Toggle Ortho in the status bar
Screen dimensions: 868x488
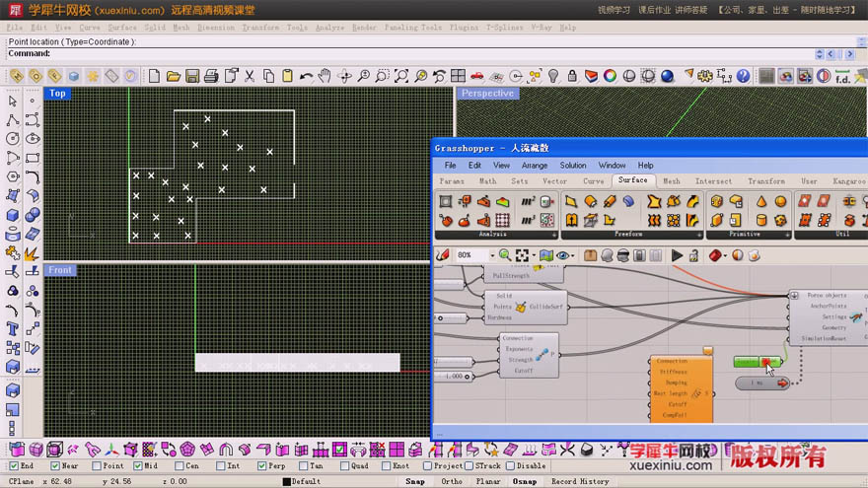[x=452, y=481]
